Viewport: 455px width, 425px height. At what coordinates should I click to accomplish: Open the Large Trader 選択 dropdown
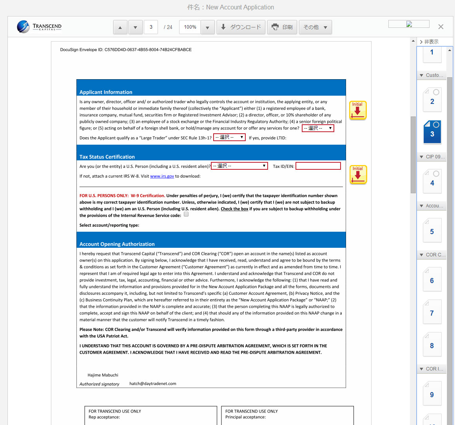[x=229, y=137]
